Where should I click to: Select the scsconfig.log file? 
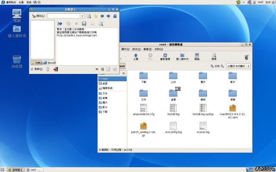coord(173,128)
